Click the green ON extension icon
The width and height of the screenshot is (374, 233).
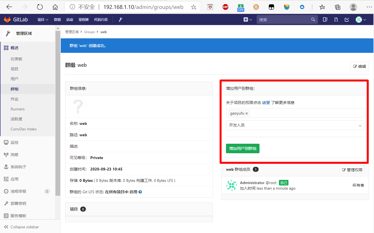tap(241, 7)
